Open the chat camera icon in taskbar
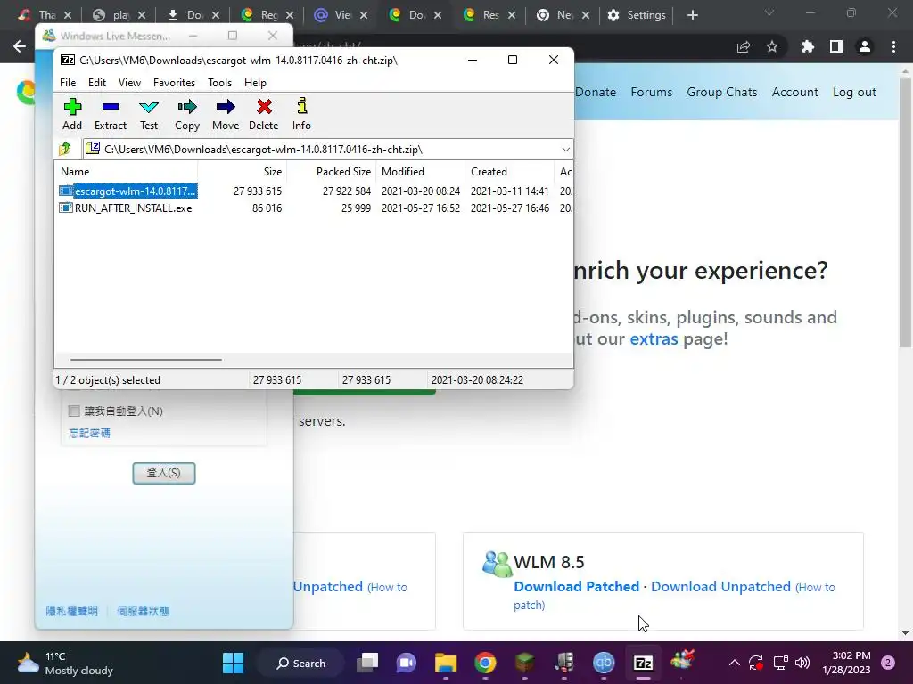913x684 pixels. point(407,663)
